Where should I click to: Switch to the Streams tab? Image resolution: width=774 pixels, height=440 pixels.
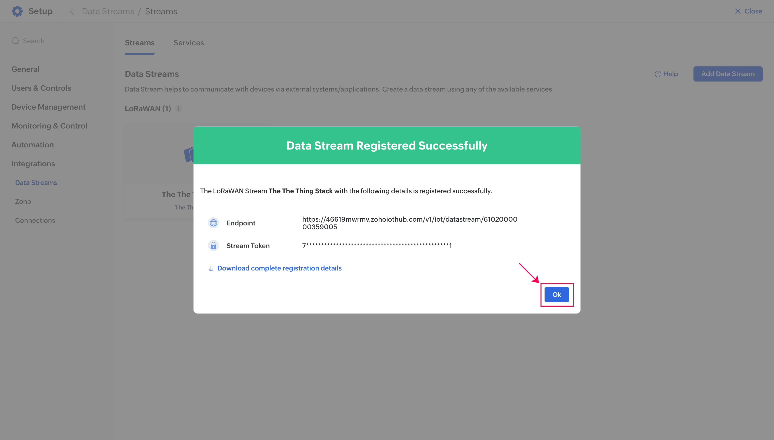click(139, 43)
